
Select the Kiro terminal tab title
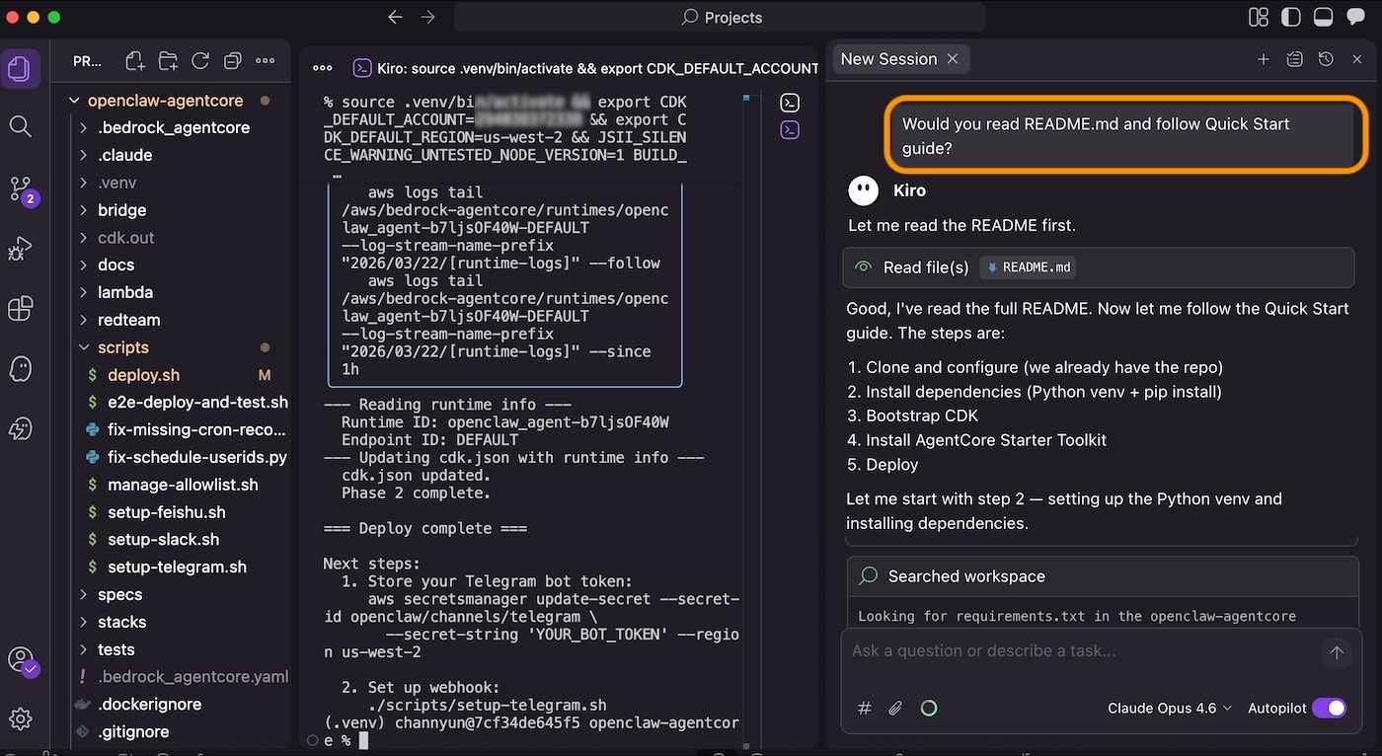pyautogui.click(x=597, y=68)
